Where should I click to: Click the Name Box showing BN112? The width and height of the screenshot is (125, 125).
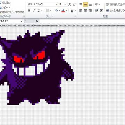coord(10,21)
